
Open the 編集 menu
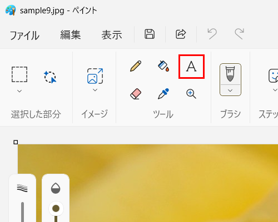tap(71, 35)
